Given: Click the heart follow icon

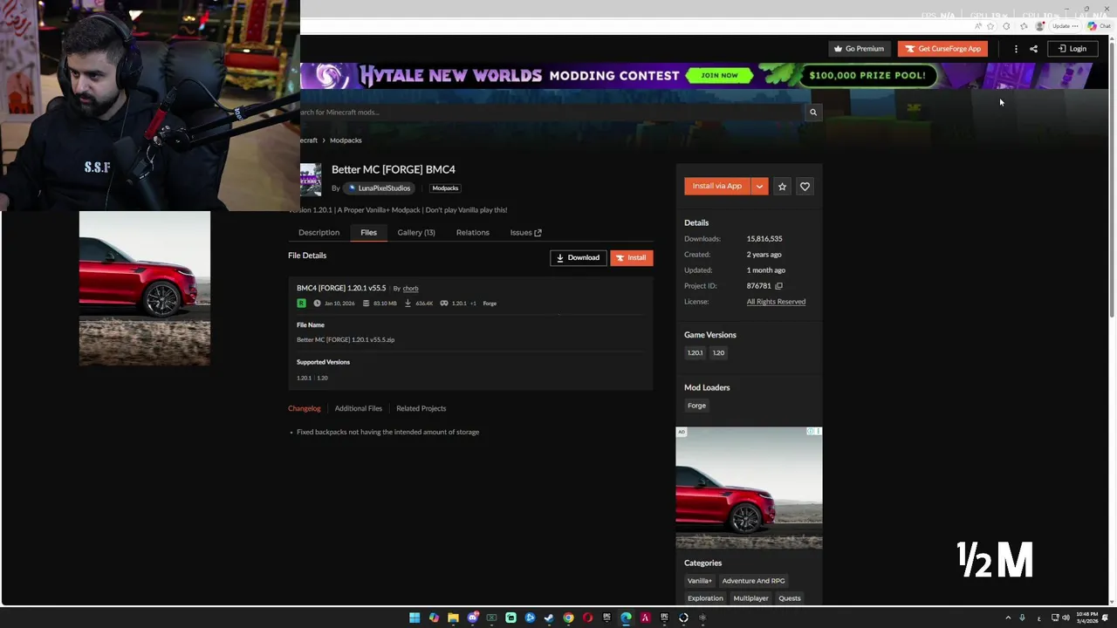Looking at the screenshot, I should click(x=805, y=186).
